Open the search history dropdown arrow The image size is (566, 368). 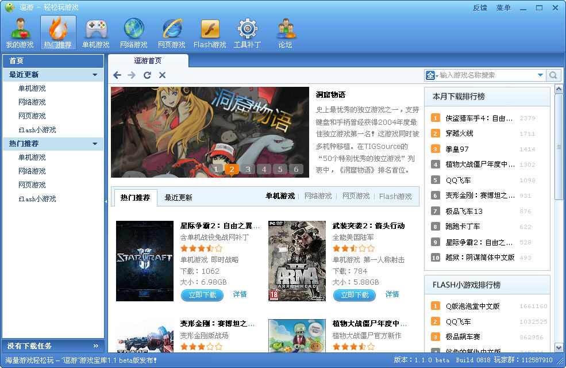tap(540, 75)
